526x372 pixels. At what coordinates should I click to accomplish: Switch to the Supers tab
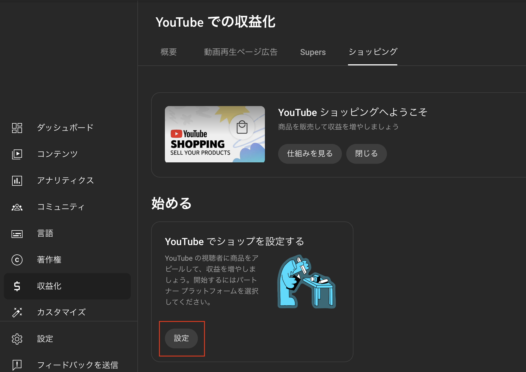tap(313, 52)
